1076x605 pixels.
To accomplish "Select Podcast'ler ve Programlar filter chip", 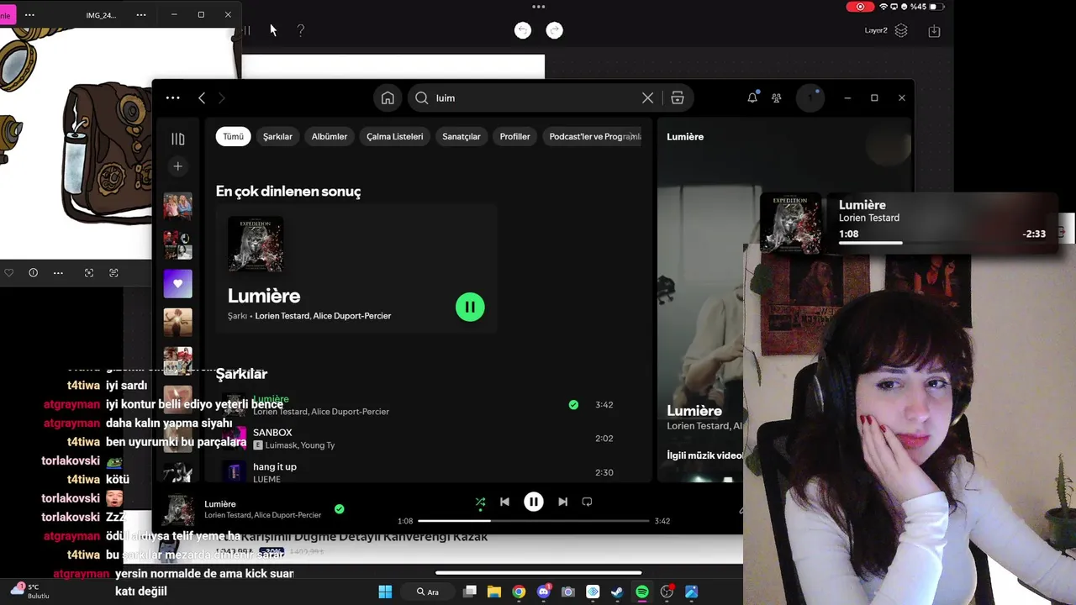I will pos(593,136).
